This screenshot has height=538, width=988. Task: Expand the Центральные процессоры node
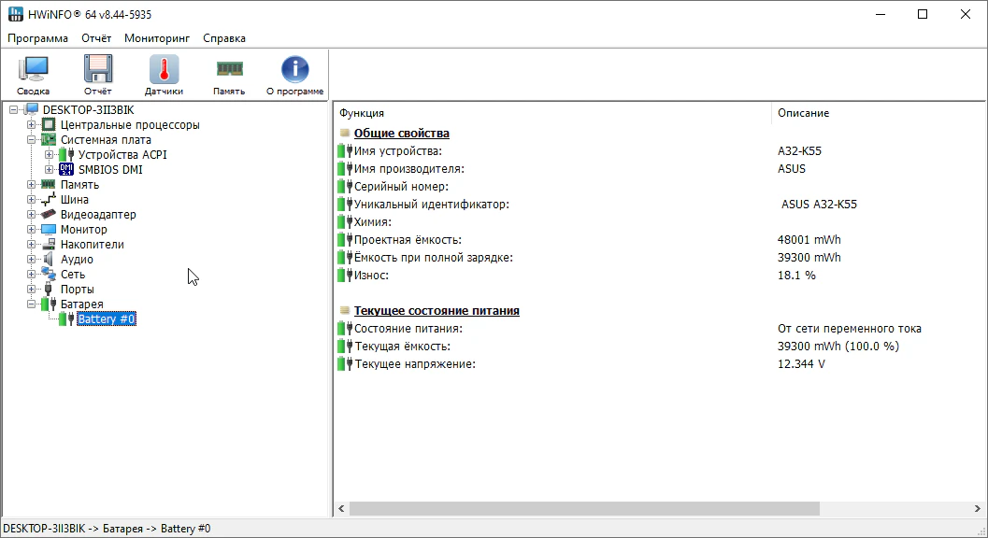click(x=32, y=125)
